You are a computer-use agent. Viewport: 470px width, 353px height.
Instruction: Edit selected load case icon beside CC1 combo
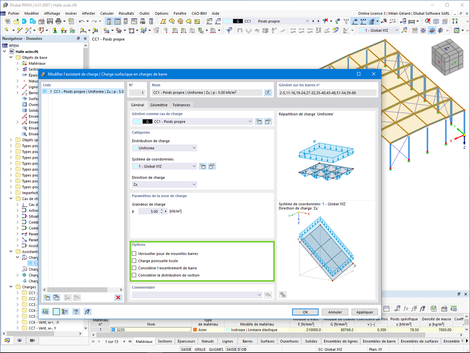tap(268, 121)
